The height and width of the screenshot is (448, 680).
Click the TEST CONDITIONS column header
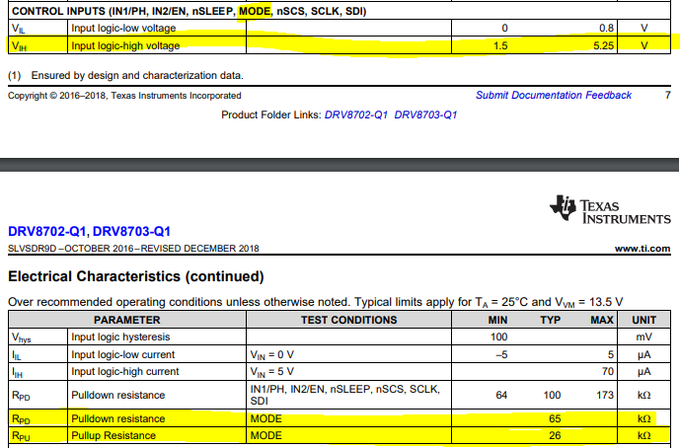click(349, 320)
